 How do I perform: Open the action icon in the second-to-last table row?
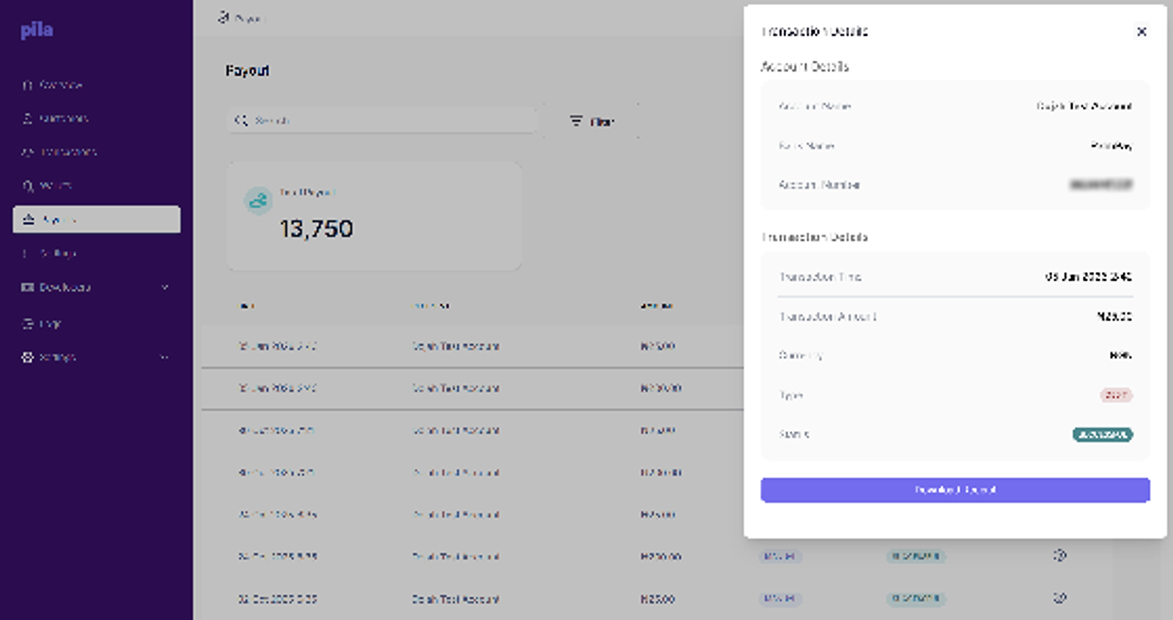click(1059, 556)
